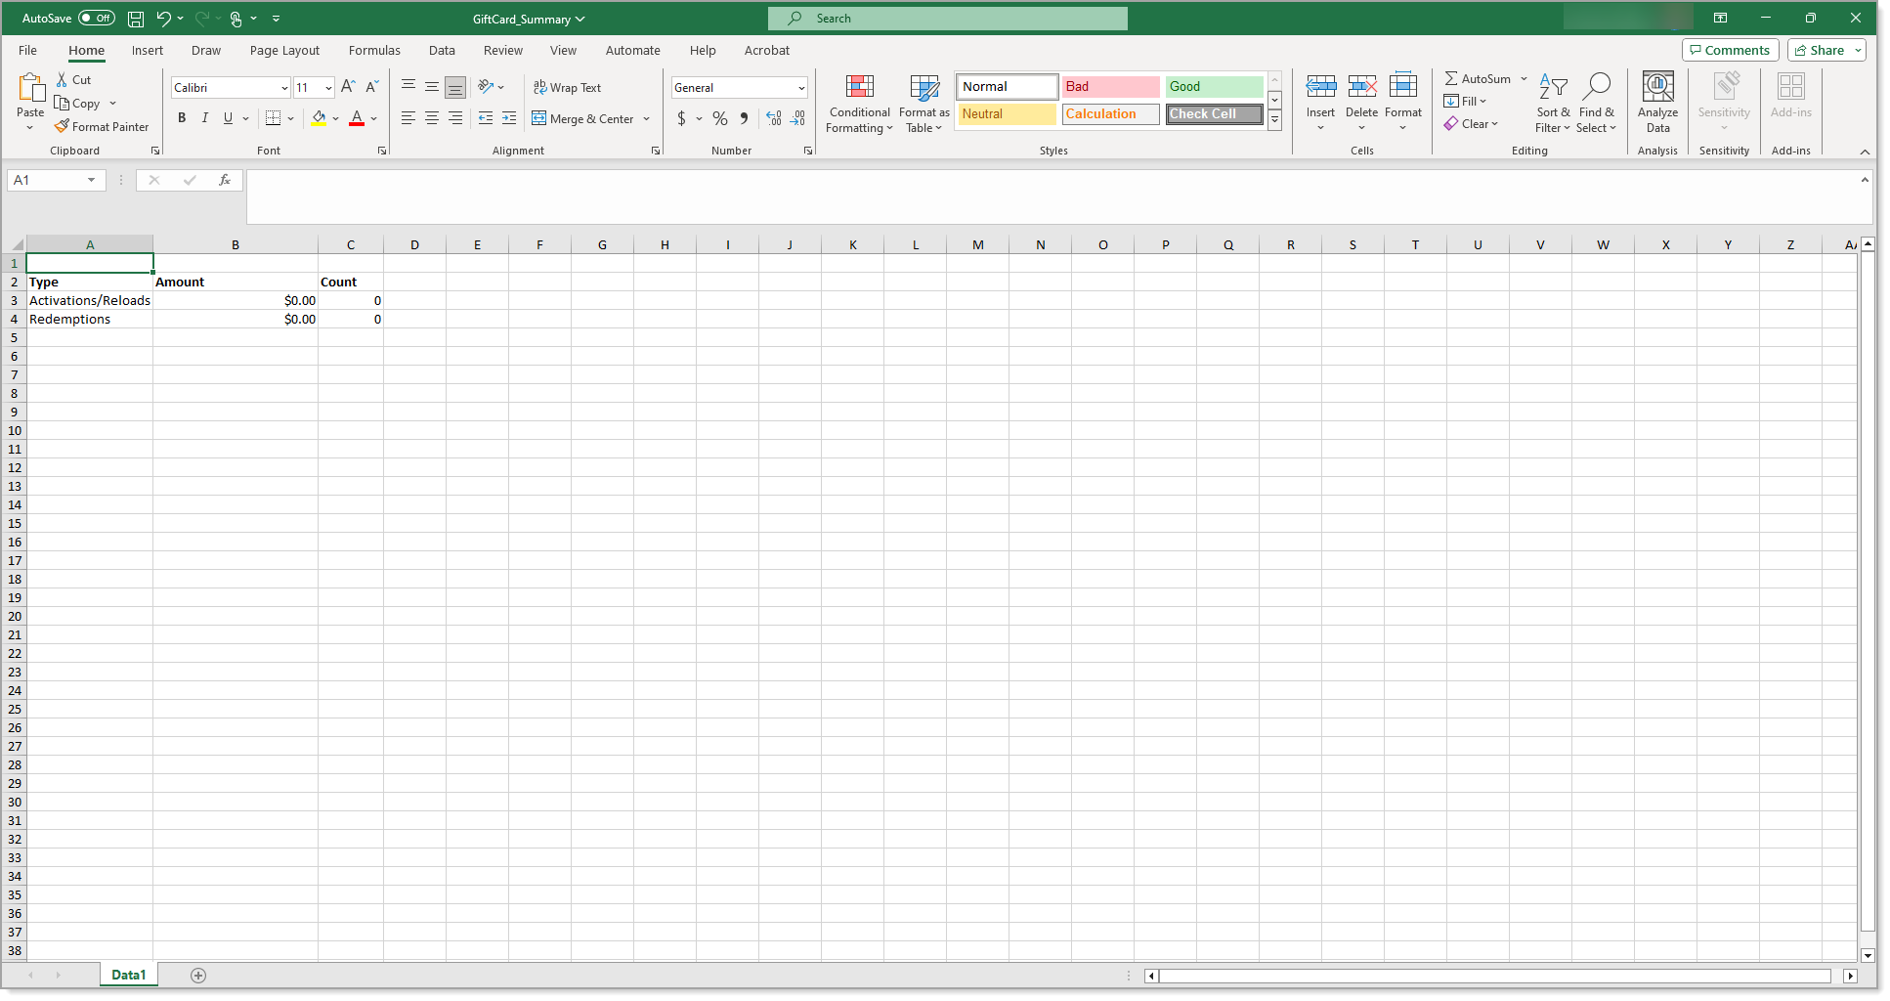Click Merge & Center button
Viewport: 1890px width, 1001px height.
pos(583,119)
